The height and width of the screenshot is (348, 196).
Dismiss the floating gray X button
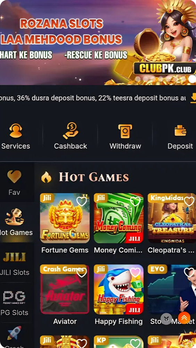166,319
